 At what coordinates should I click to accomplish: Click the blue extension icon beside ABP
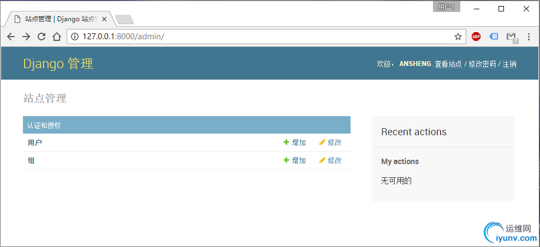[x=494, y=37]
